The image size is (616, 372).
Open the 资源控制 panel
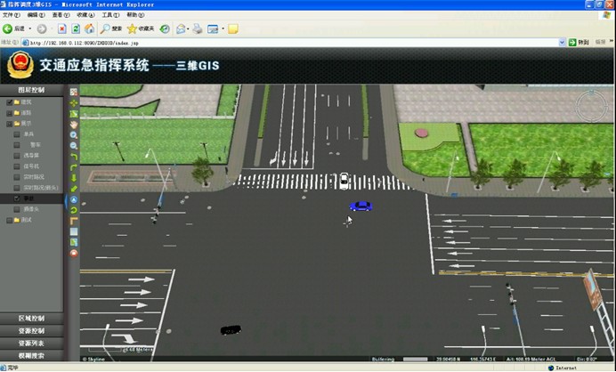[31, 331]
